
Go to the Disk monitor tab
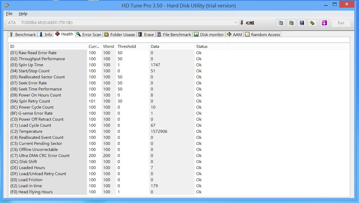[209, 34]
